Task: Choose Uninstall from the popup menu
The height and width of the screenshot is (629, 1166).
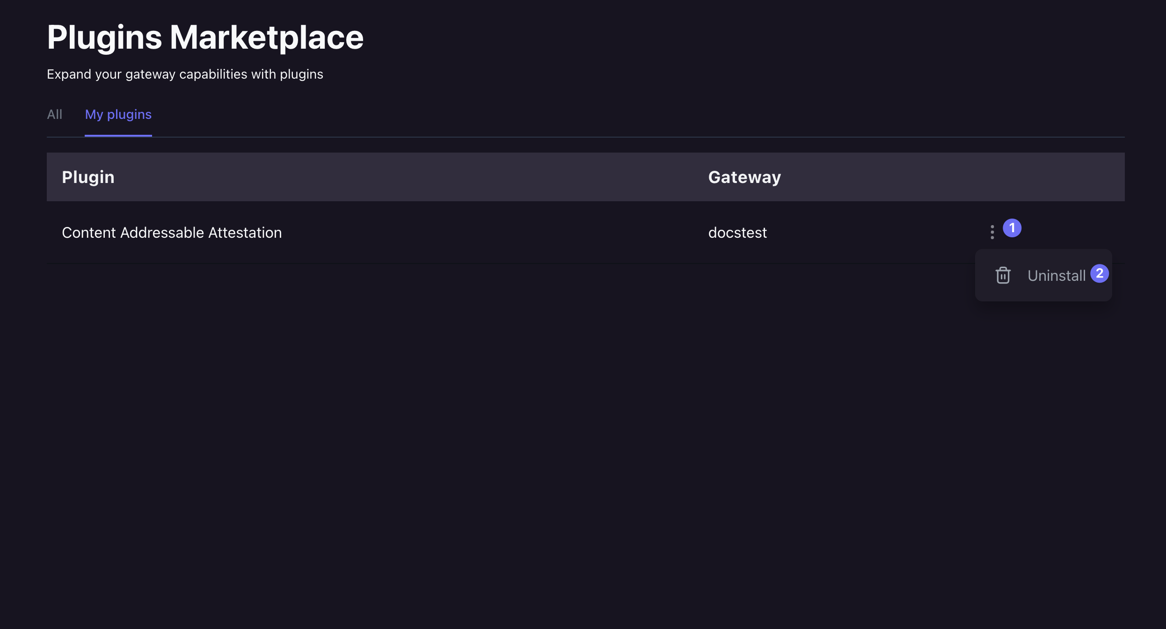Action: point(1056,276)
